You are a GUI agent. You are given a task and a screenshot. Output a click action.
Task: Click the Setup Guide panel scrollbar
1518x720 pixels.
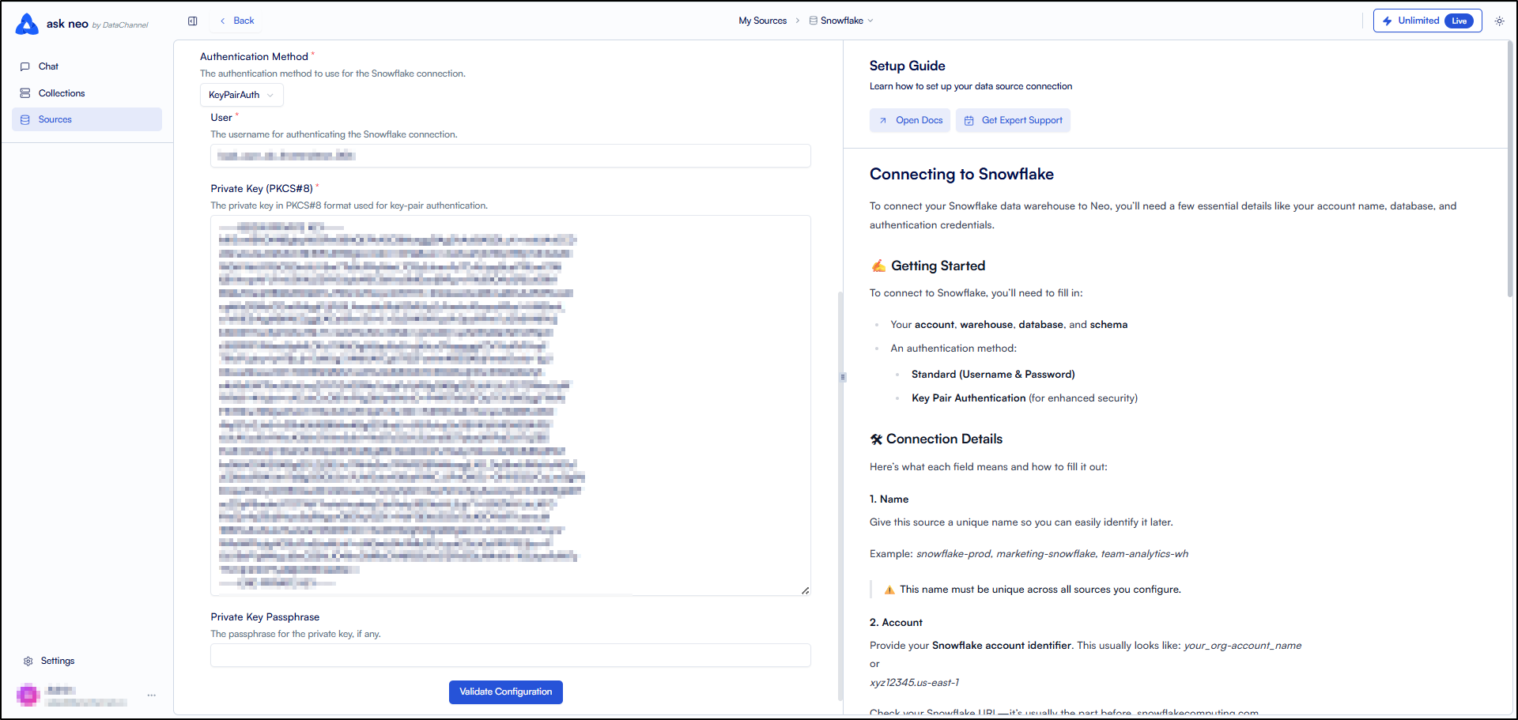point(1509,170)
